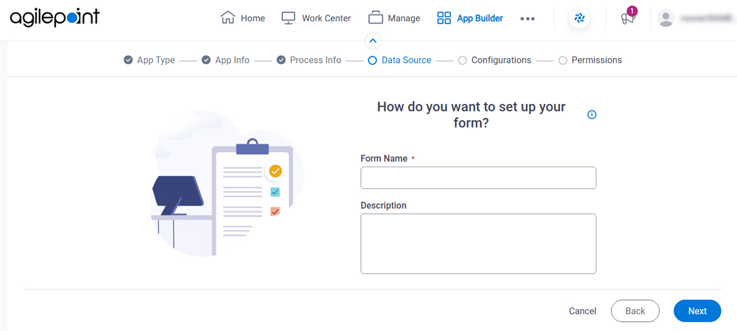Image resolution: width=737 pixels, height=331 pixels.
Task: Open Work Center via its monitor icon
Action: 288,18
